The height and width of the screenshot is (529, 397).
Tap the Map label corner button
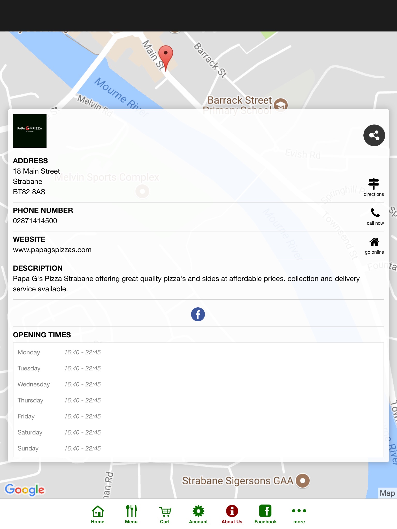pos(387,493)
